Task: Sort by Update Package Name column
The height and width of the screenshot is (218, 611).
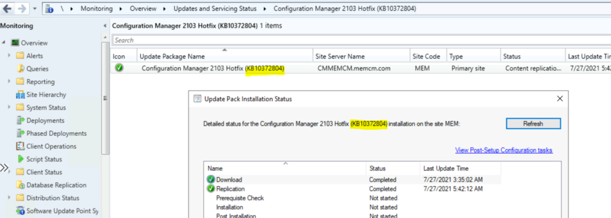Action: (224, 57)
